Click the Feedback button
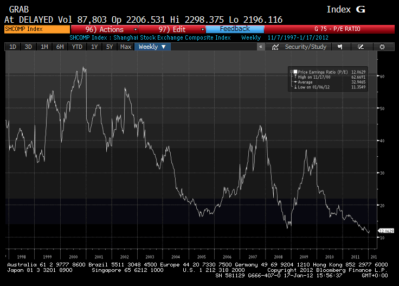 point(235,29)
